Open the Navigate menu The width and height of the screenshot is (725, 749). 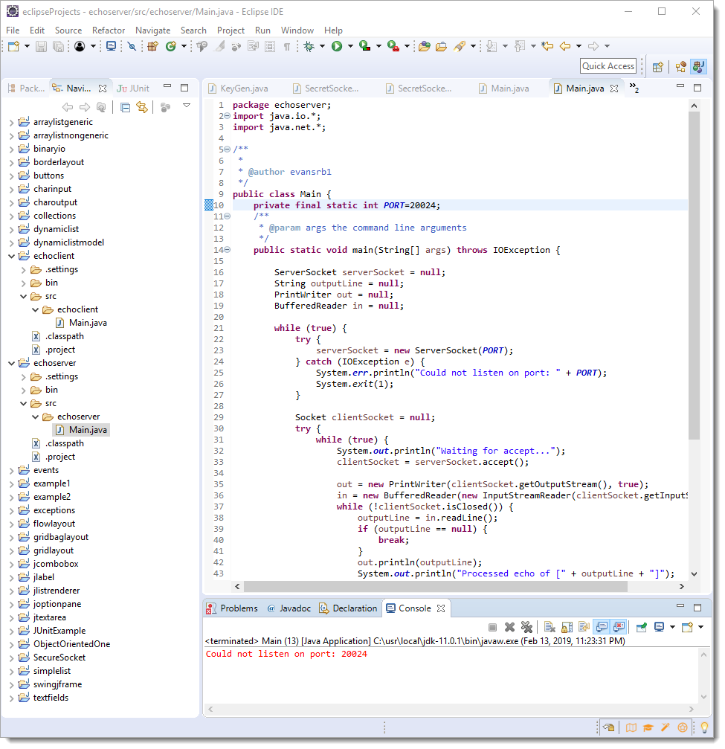[x=153, y=30]
